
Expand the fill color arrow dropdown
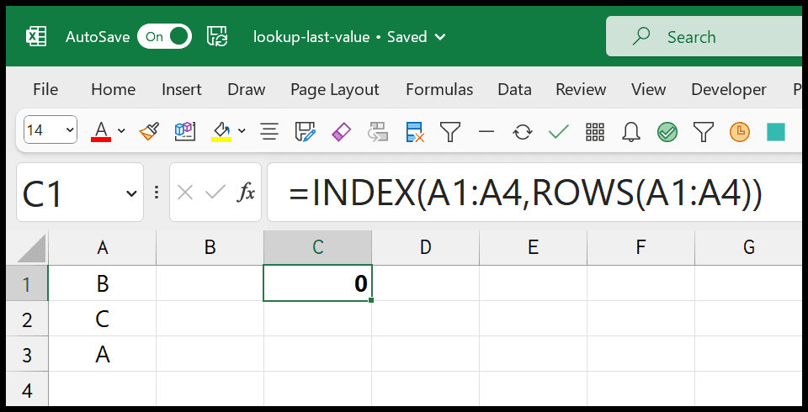[x=242, y=131]
